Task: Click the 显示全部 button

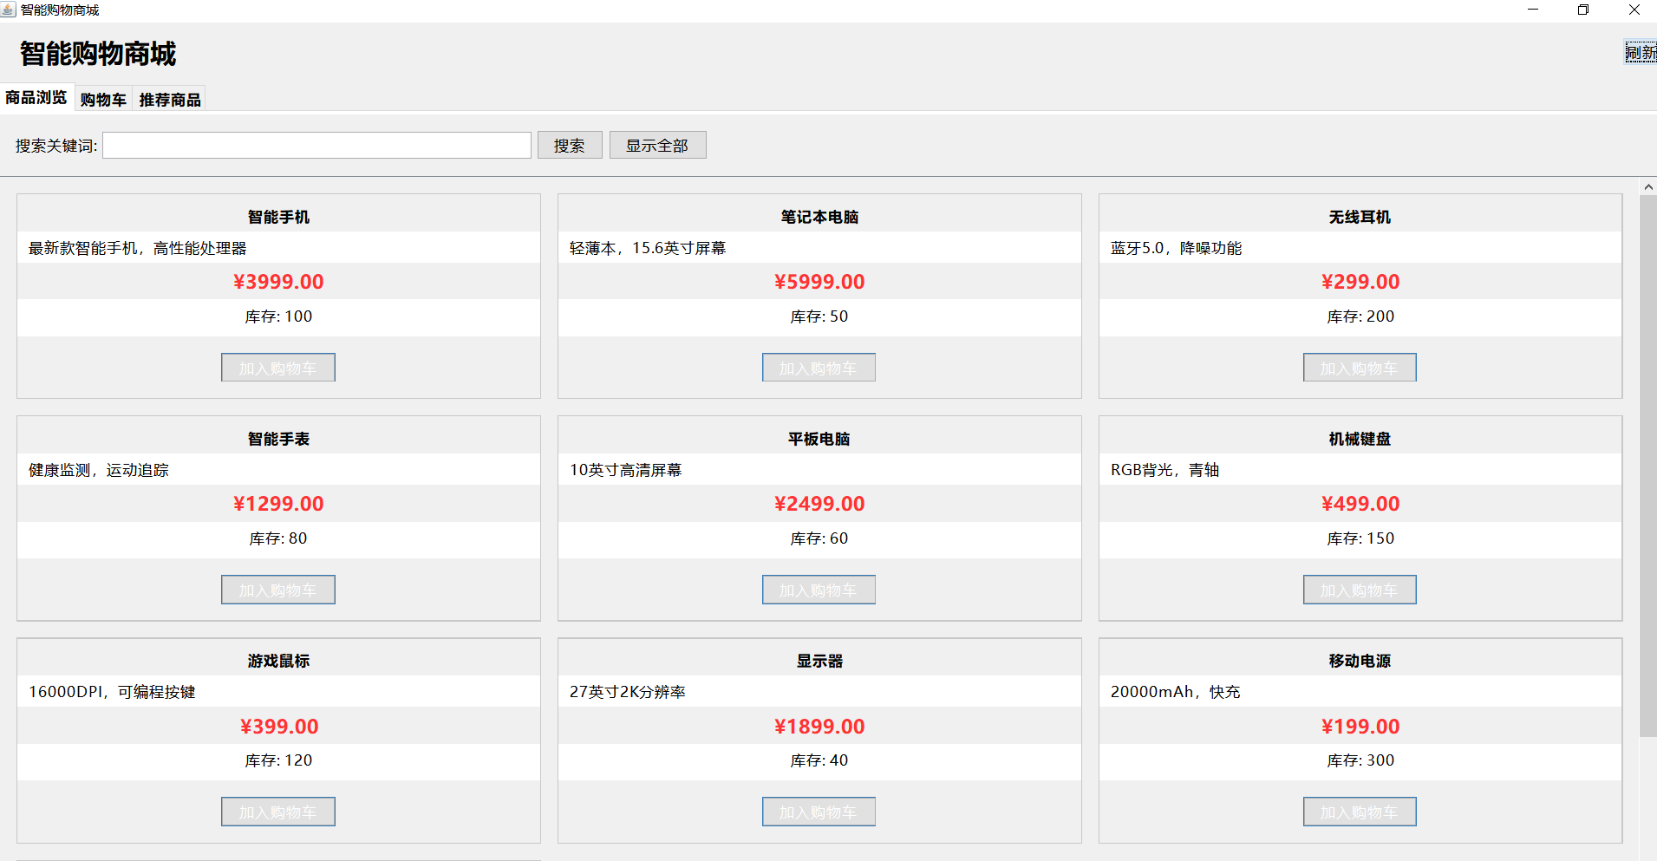Action: point(657,146)
